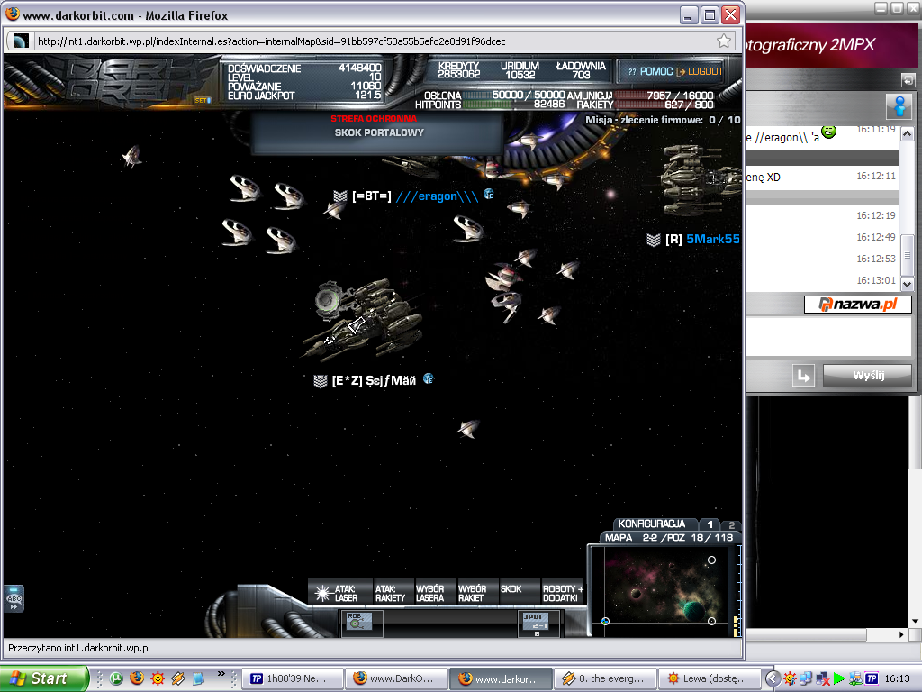Screen dimensions: 922x692
Task: Switch to KONFIGURACJA tab 2
Action: [x=731, y=525]
